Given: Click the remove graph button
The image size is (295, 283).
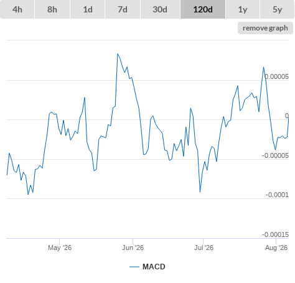Looking at the screenshot, I should [265, 28].
